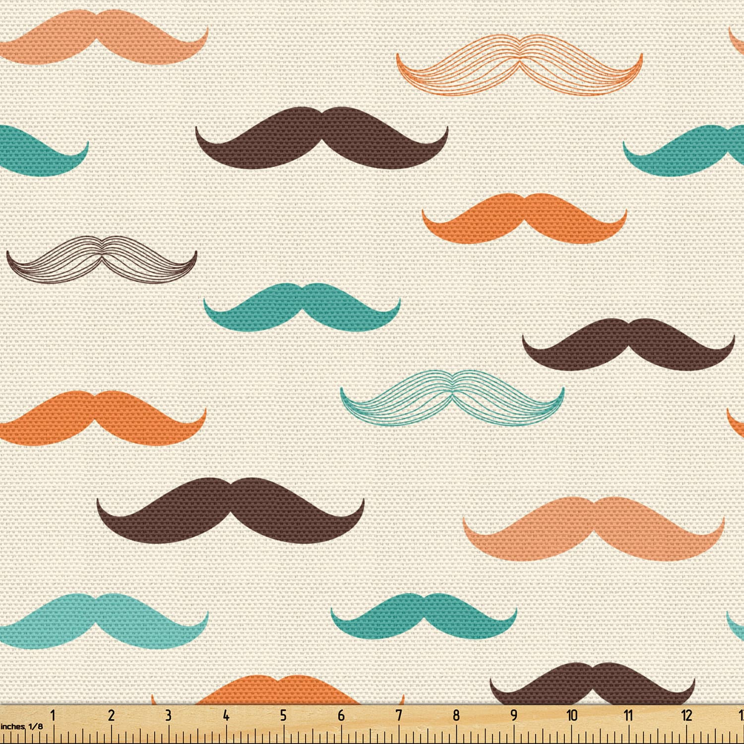Click the number 10 on the ruler

coord(572,716)
